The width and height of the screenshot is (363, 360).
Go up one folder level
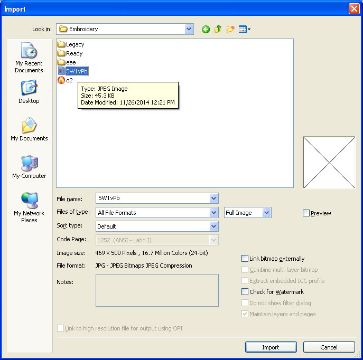pos(218,30)
